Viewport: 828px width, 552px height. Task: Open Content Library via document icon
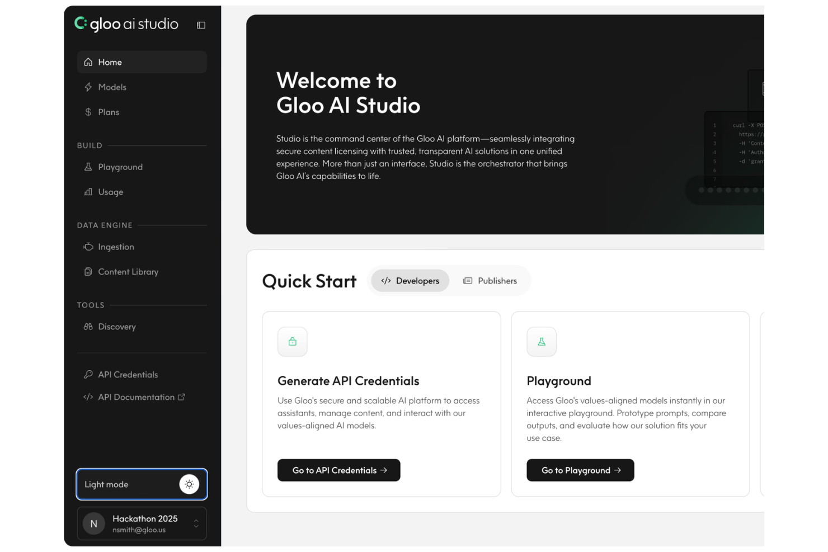(88, 272)
